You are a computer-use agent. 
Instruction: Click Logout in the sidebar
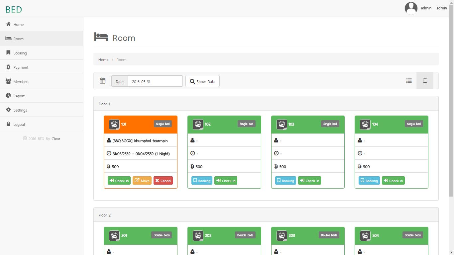(x=42, y=124)
